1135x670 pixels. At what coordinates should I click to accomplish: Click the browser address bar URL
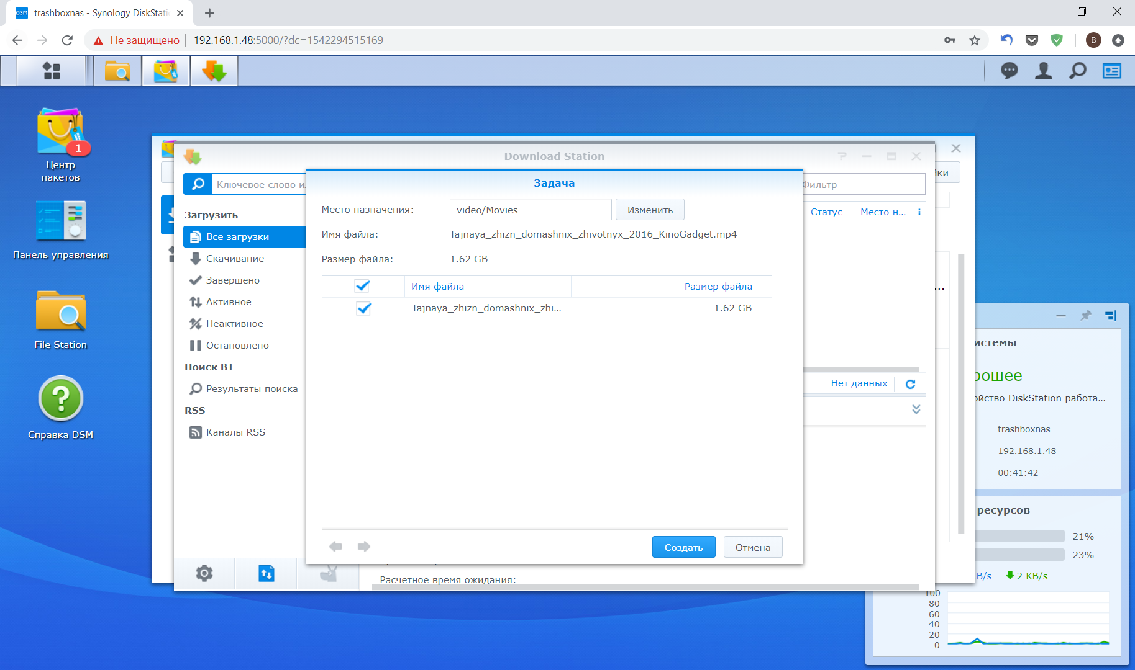pos(288,40)
